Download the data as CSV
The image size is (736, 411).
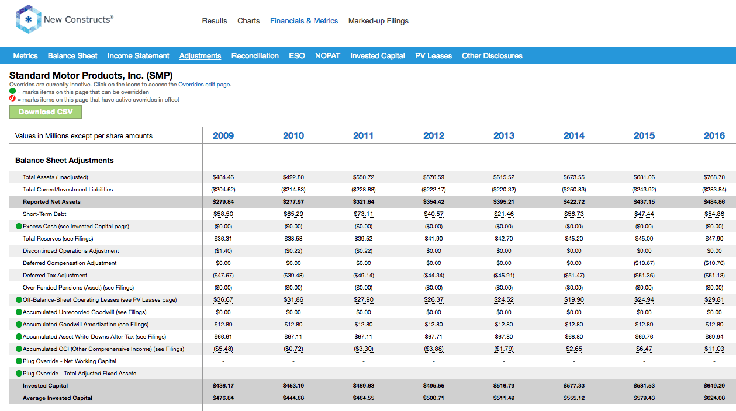46,112
